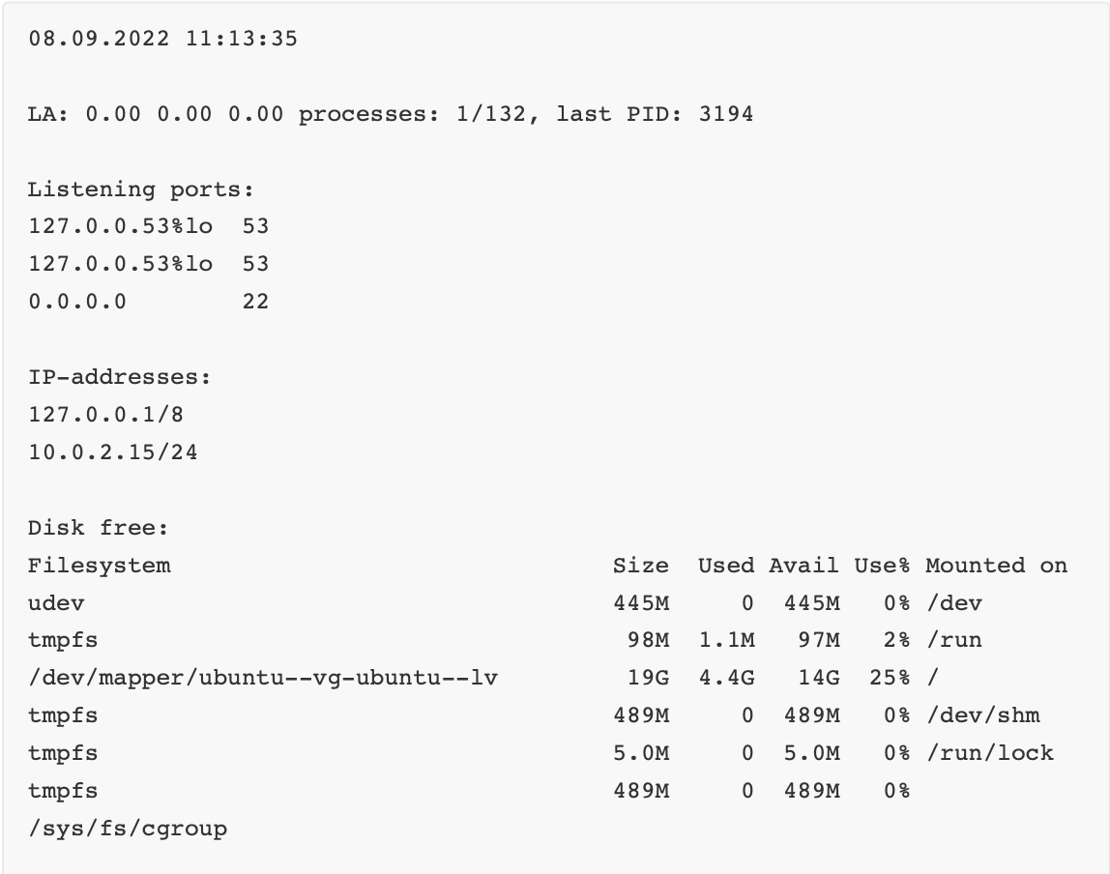Click the 4.4G used value

[x=727, y=678]
